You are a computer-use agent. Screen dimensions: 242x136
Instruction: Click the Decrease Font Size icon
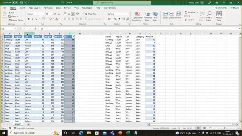click(x=59, y=14)
